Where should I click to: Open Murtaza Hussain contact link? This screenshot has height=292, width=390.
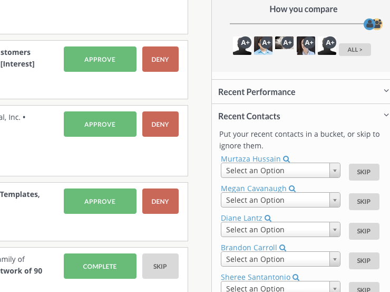point(250,159)
